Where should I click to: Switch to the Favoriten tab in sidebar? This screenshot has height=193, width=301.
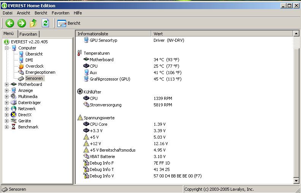28,34
